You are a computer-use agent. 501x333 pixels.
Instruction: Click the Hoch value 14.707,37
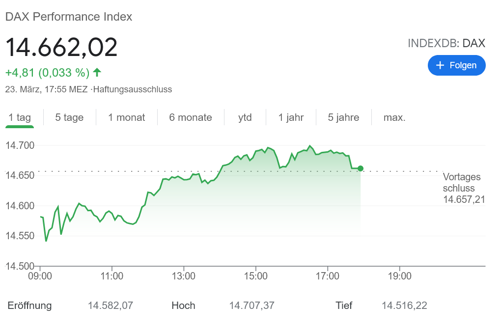[252, 305]
